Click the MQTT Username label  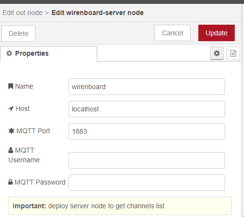[24, 155]
